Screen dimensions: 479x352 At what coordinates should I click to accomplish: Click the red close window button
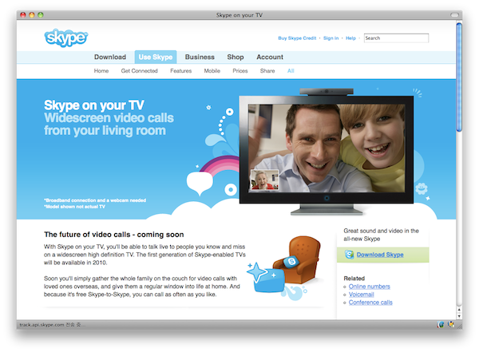[x=23, y=14]
